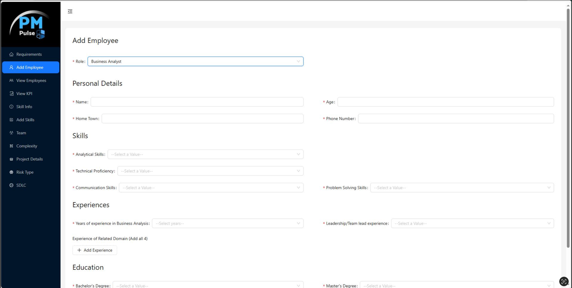Screen dimensions: 572x288
Task: Click the page vertical scrollbar
Action: point(568,129)
